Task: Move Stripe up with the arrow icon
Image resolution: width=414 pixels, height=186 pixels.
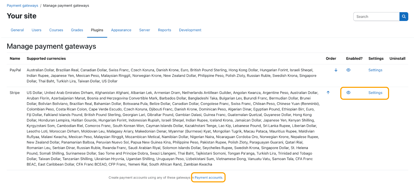Action: click(328, 92)
